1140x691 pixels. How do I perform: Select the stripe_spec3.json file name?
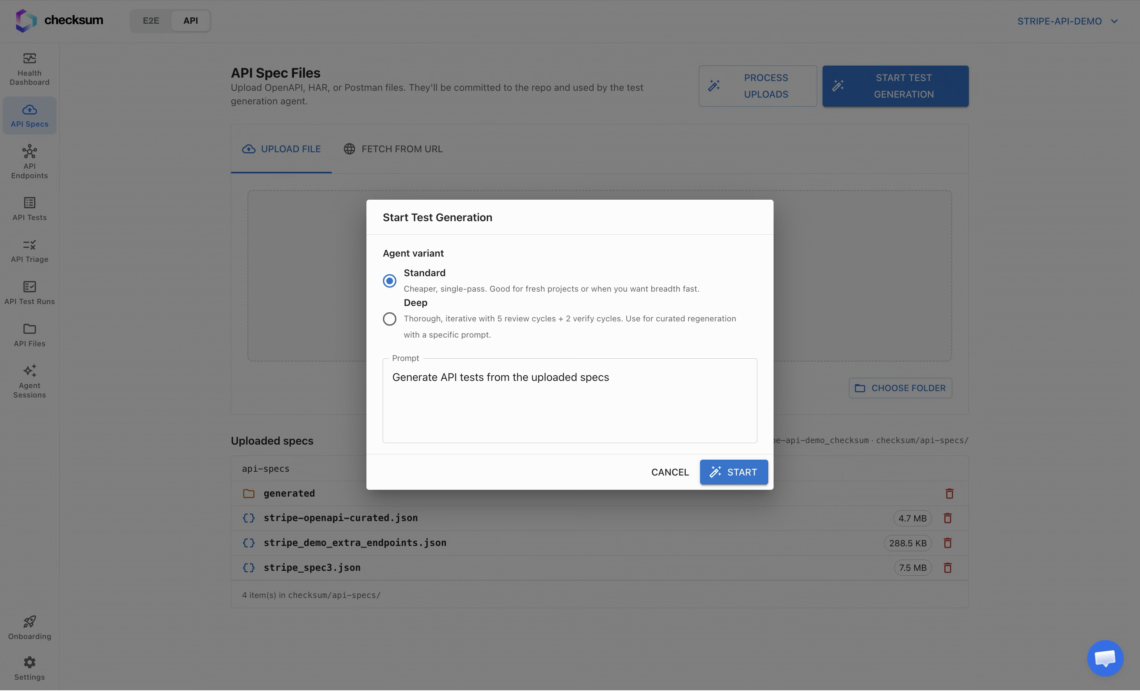(x=312, y=567)
